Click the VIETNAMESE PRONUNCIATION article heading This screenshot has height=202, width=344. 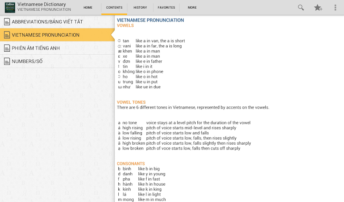(x=150, y=20)
